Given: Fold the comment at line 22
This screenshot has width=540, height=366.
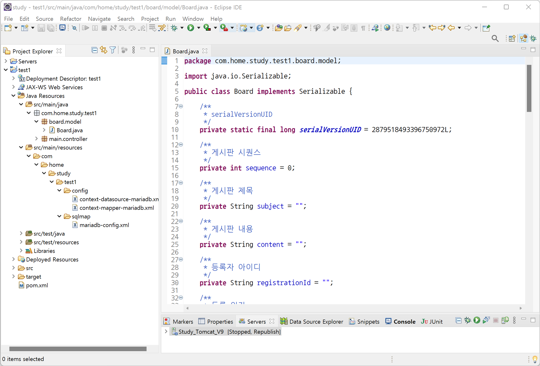Looking at the screenshot, I should click(x=181, y=221).
